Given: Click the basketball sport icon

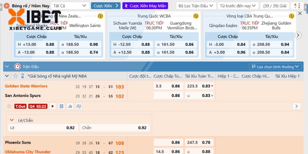Looking at the screenshot, I should 7,6.
